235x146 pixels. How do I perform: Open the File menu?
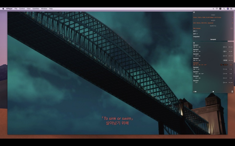click(x=16, y=9)
